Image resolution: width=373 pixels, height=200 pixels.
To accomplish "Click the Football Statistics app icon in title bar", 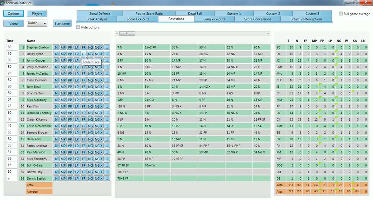I will [2, 3].
